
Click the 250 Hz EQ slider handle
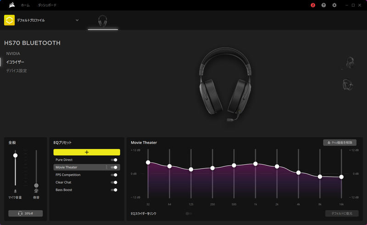click(212, 168)
